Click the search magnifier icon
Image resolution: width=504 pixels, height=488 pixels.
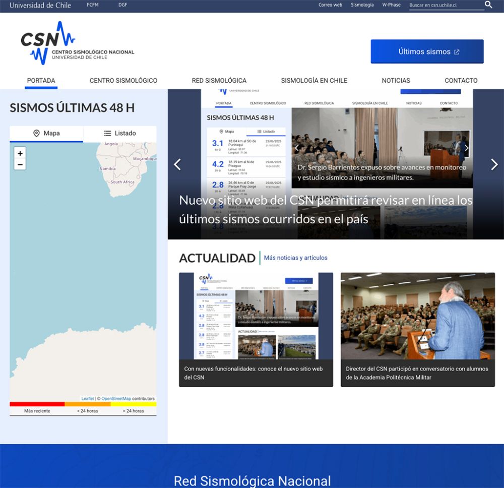pos(488,5)
